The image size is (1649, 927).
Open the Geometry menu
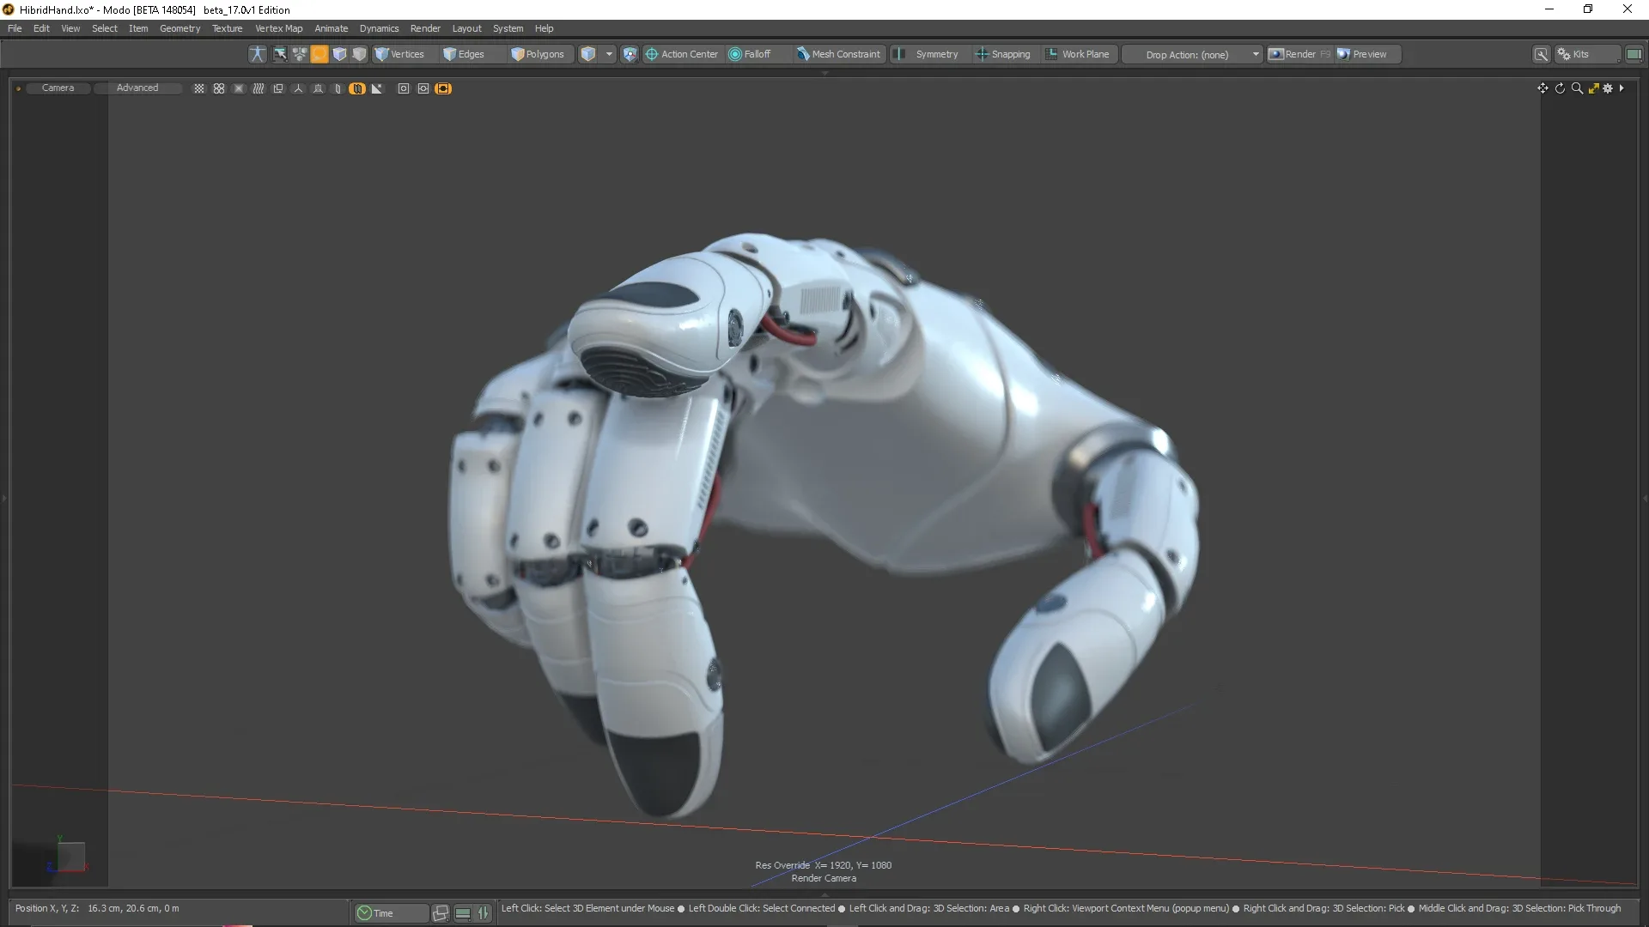(180, 28)
